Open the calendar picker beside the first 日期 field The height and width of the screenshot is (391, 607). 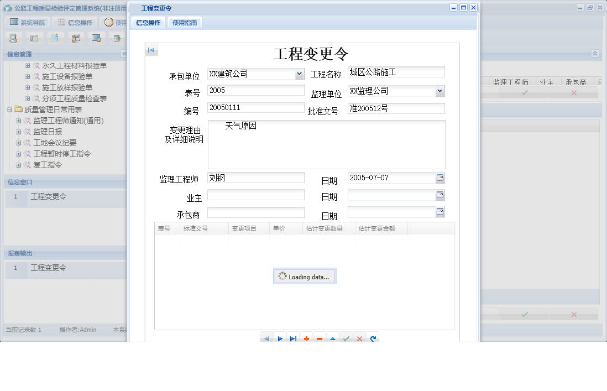click(439, 178)
